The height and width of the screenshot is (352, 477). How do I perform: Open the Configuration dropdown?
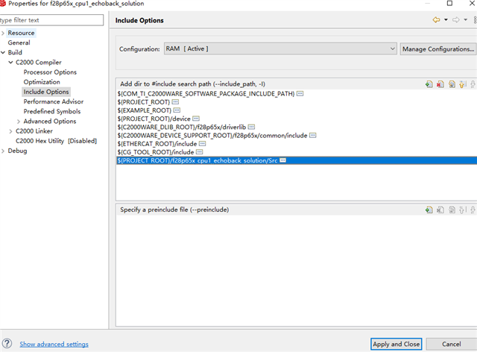tap(280, 48)
